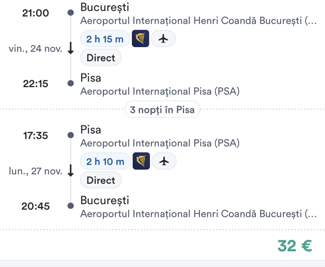Click the Pisa departure city at 17:35

91,130
